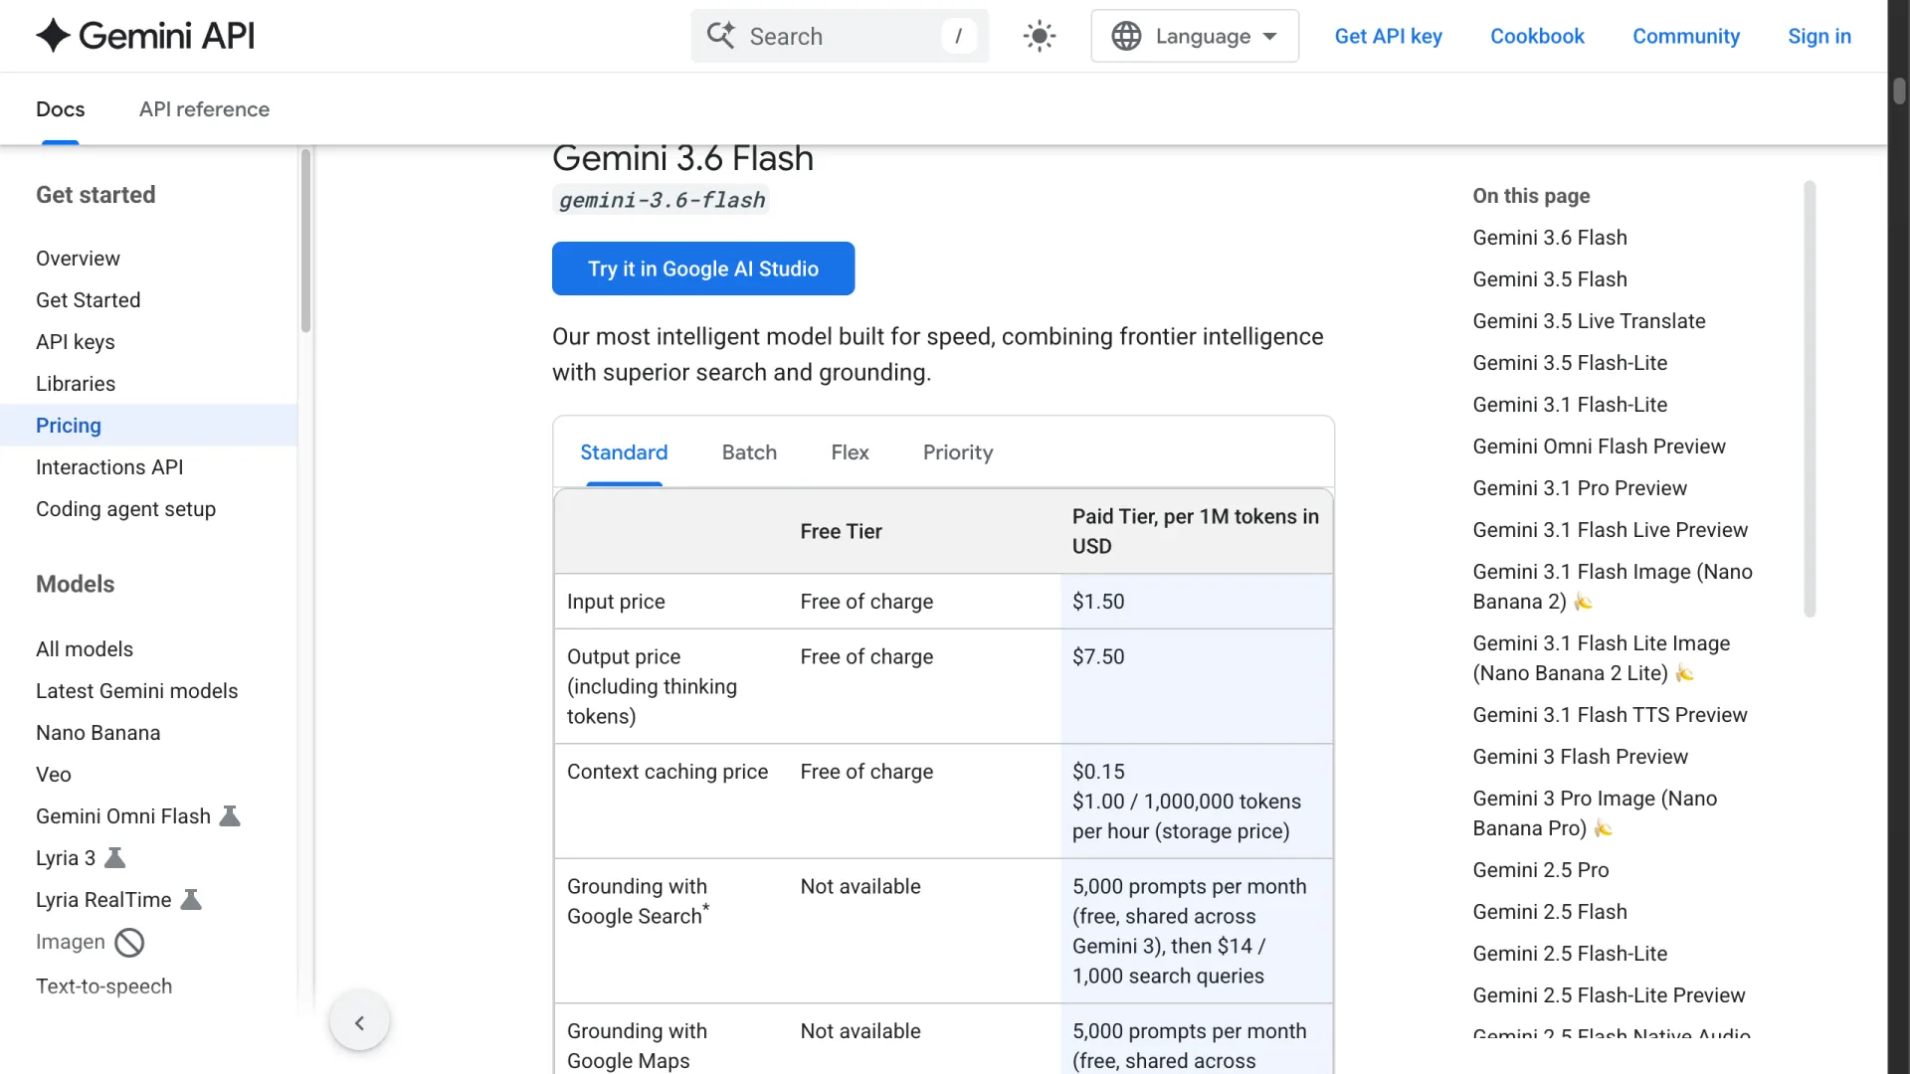Open All models in the sidebar

[85, 649]
